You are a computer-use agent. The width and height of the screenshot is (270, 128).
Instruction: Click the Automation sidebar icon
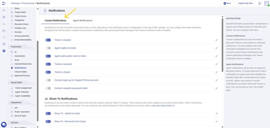pyautogui.click(x=12, y=56)
